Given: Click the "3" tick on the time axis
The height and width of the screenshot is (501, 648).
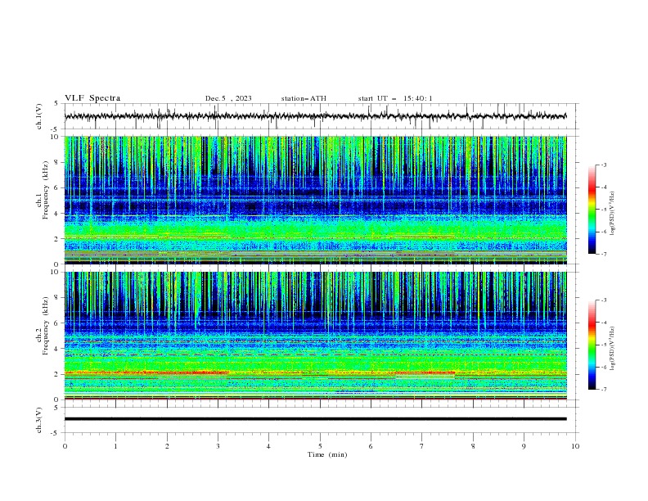Looking at the screenshot, I should [218, 446].
